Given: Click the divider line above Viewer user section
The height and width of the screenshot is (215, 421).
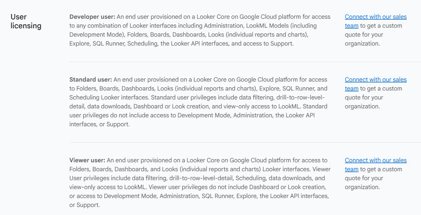Looking at the screenshot, I should click(245, 142).
